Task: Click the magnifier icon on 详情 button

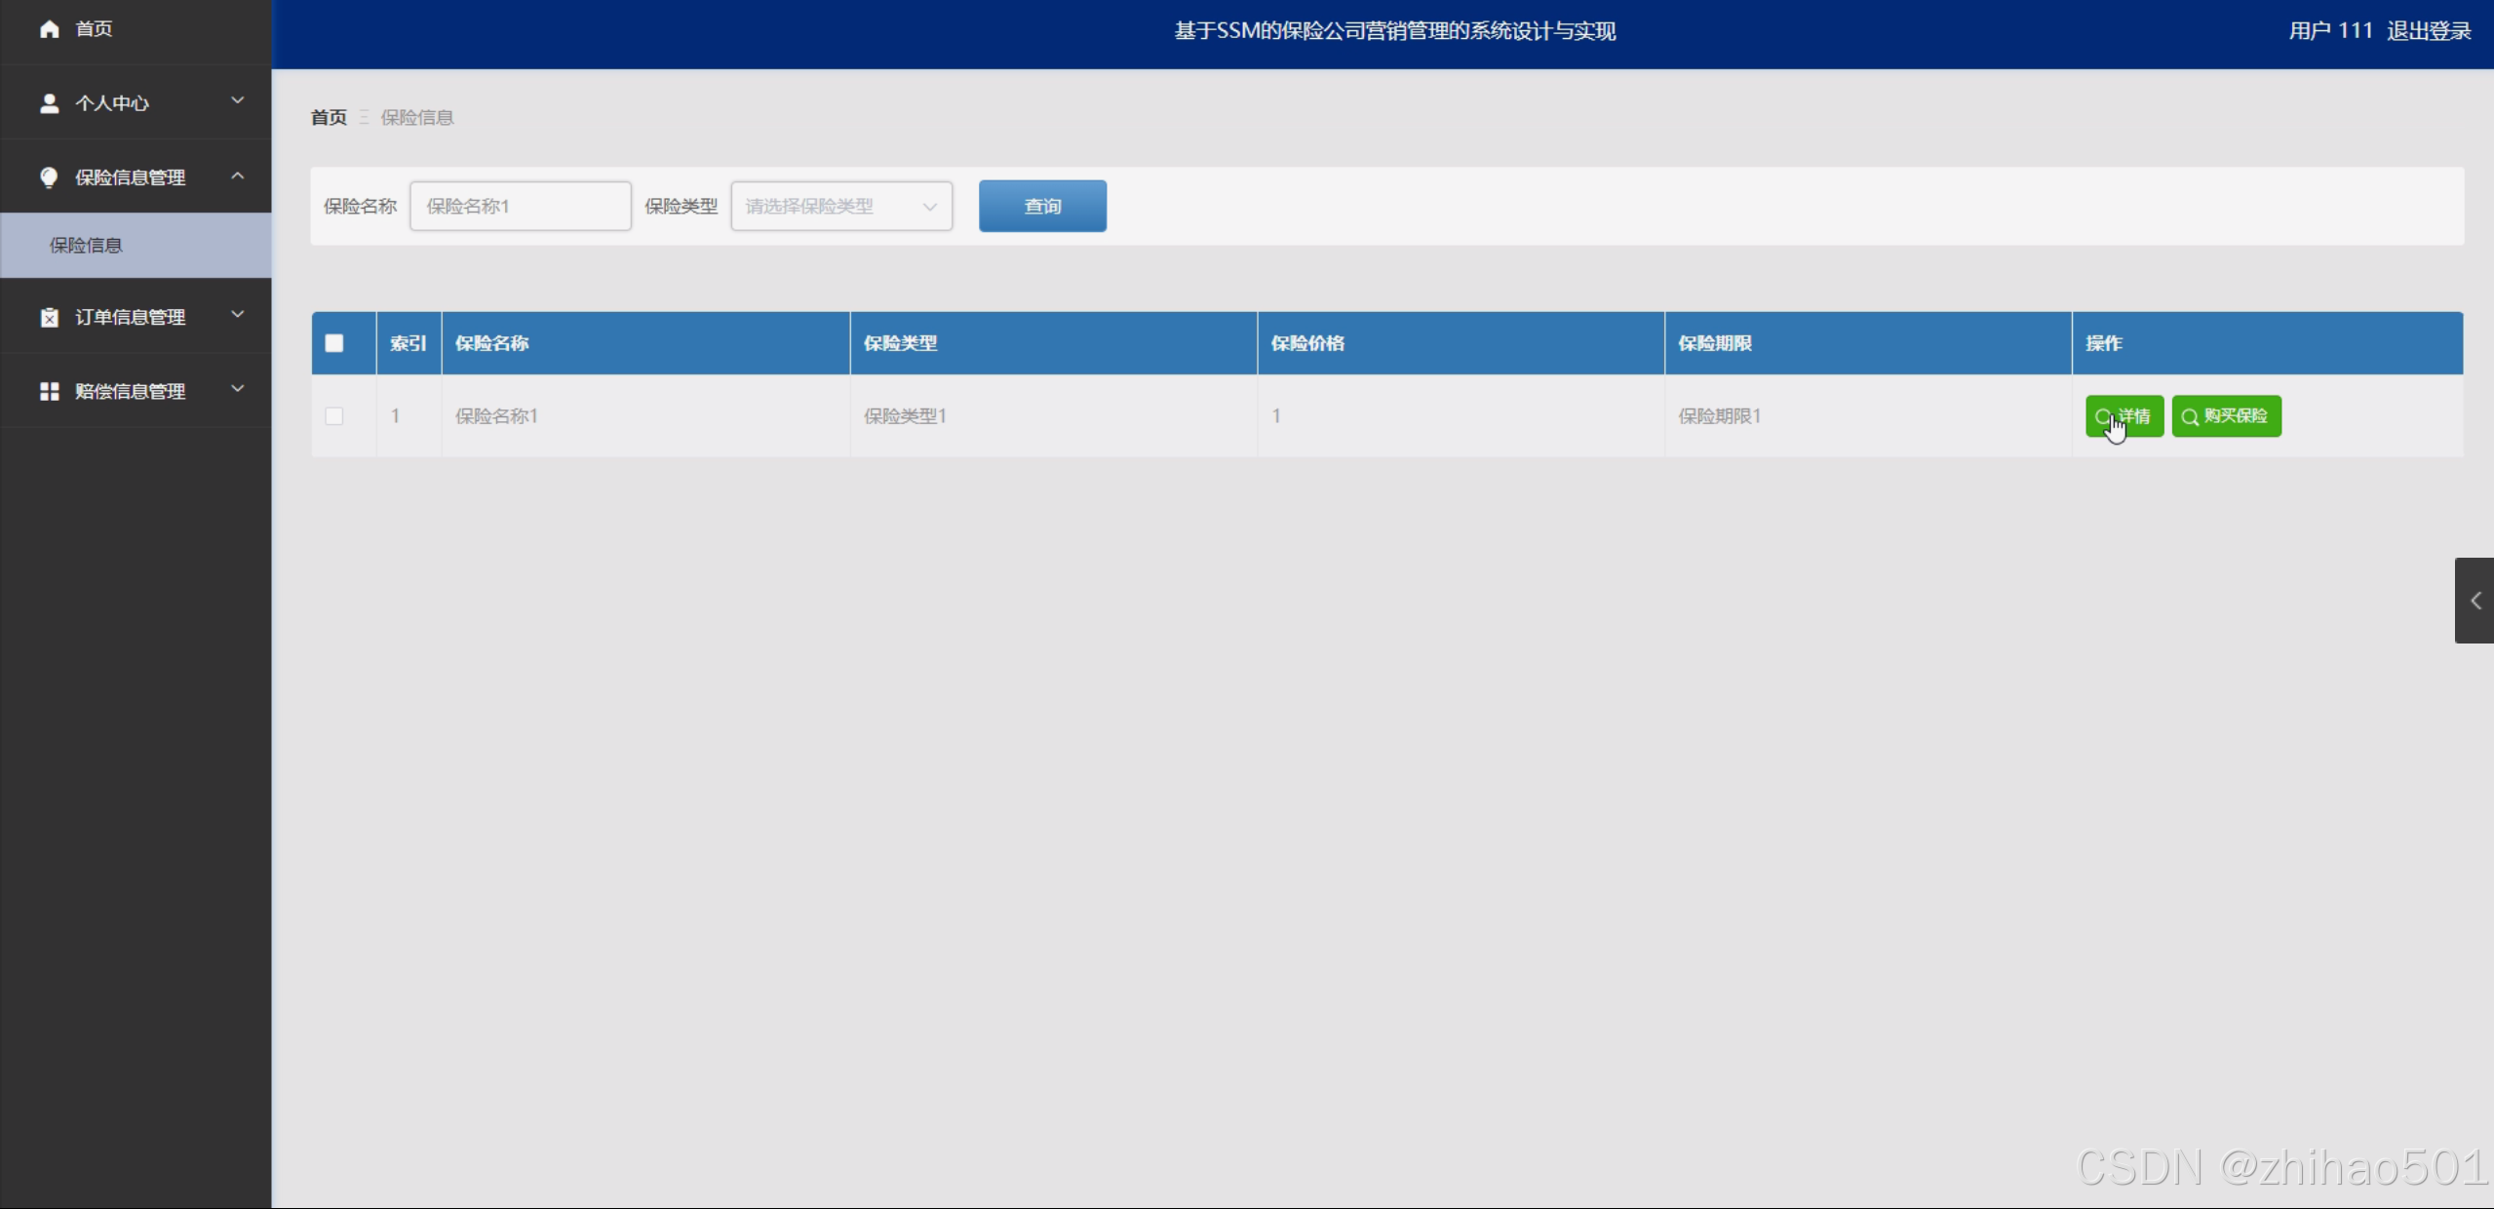Action: pos(2102,416)
